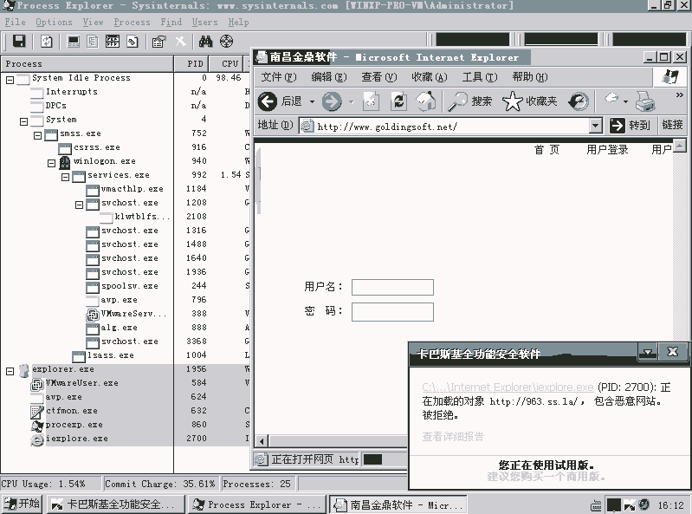Click the Refresh Now toolbar icon
Image resolution: width=692 pixels, height=514 pixels.
(x=47, y=42)
